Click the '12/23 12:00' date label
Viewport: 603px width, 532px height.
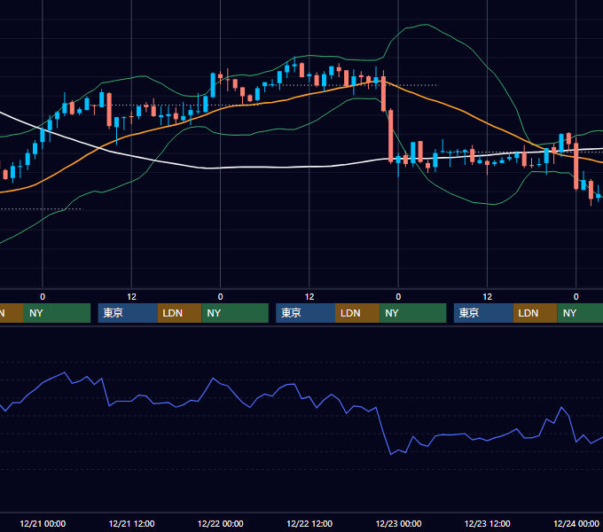(487, 523)
